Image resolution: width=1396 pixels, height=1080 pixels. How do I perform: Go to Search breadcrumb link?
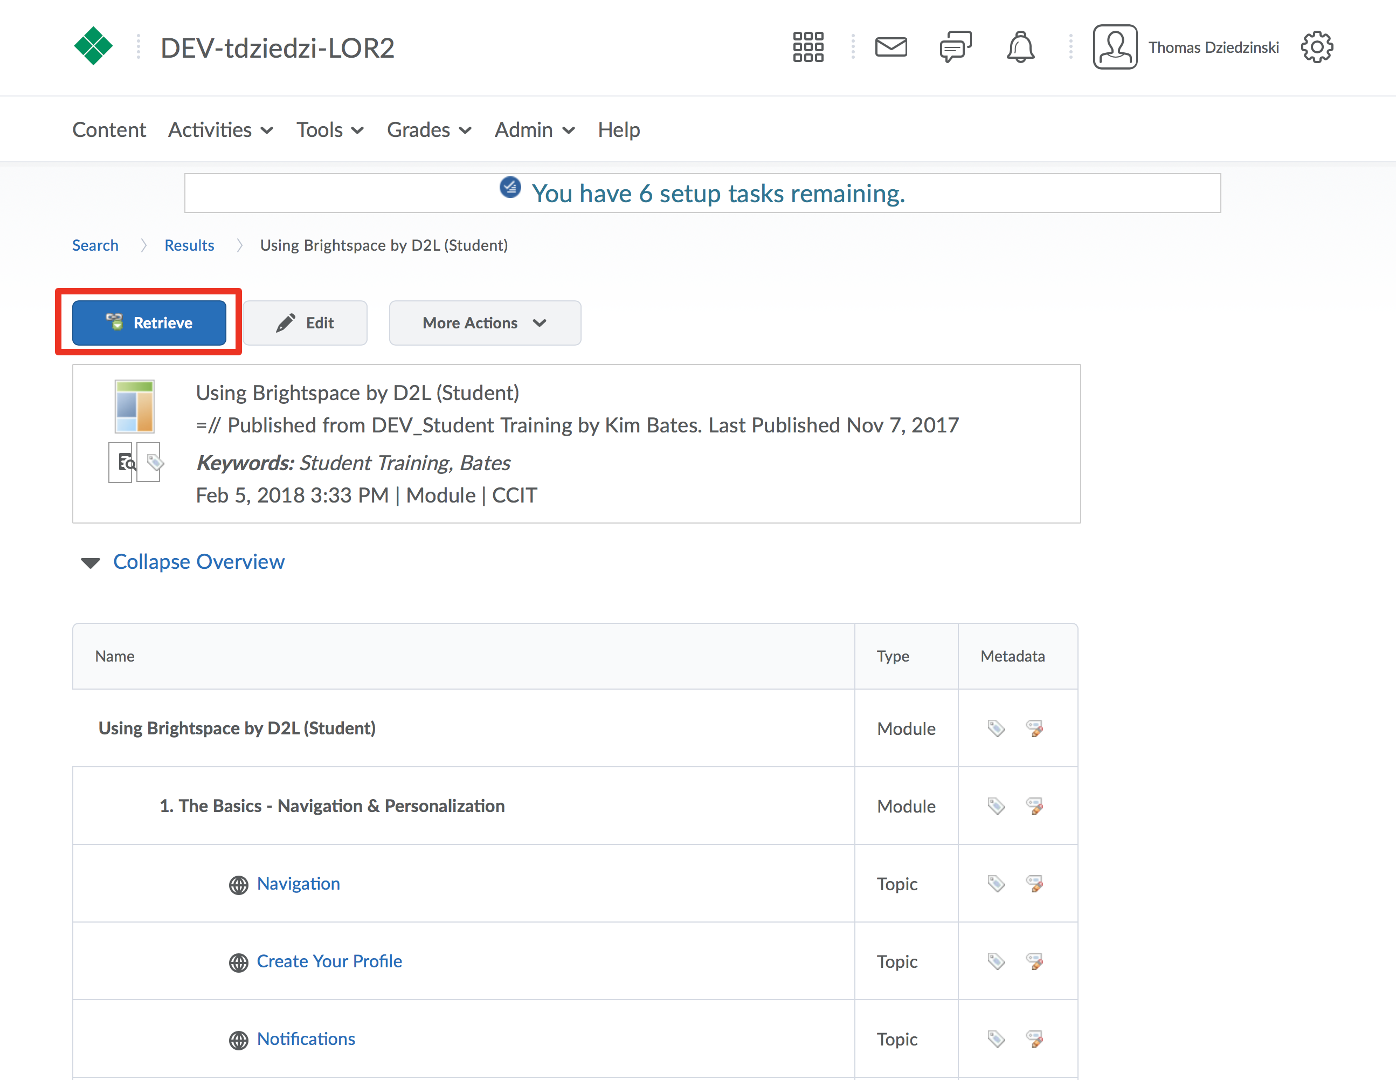click(95, 245)
